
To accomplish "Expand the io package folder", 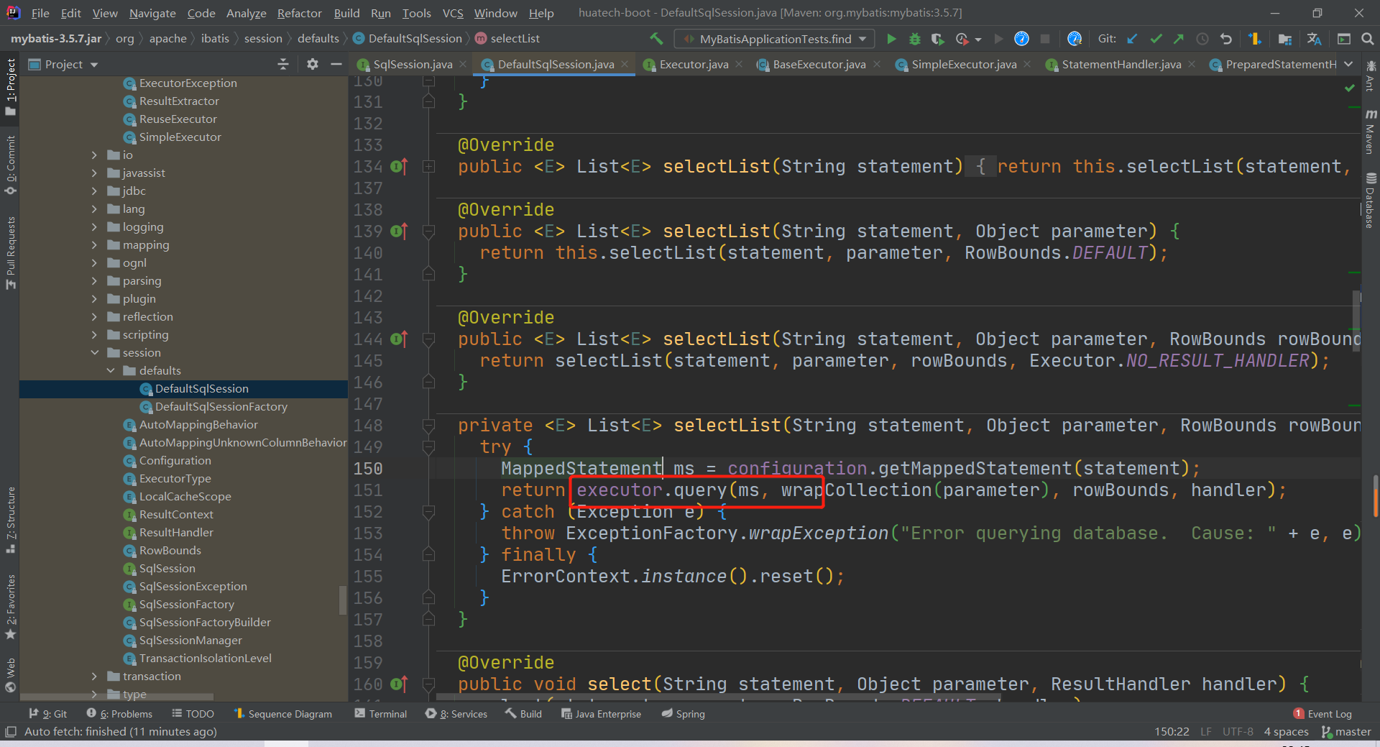I will click(x=94, y=155).
